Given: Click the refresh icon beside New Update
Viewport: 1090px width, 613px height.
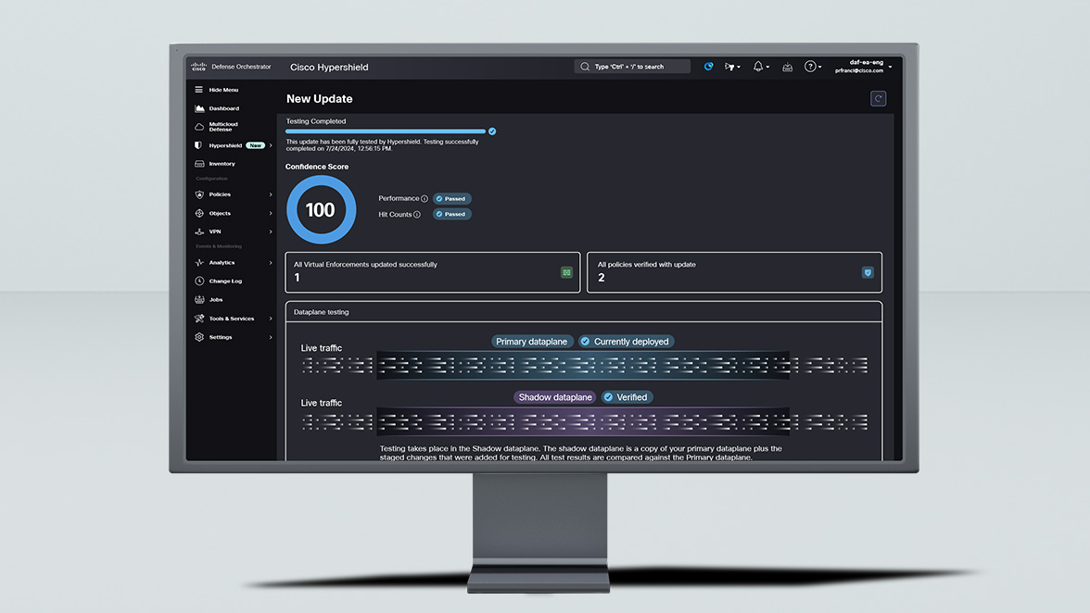Looking at the screenshot, I should [878, 99].
